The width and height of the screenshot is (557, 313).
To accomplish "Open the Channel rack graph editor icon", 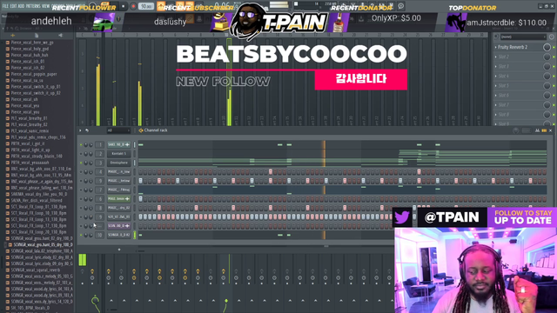I will click(538, 130).
